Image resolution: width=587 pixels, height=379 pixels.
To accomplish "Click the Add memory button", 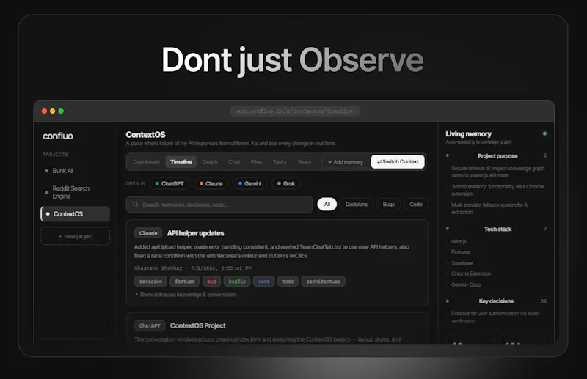I will (345, 162).
